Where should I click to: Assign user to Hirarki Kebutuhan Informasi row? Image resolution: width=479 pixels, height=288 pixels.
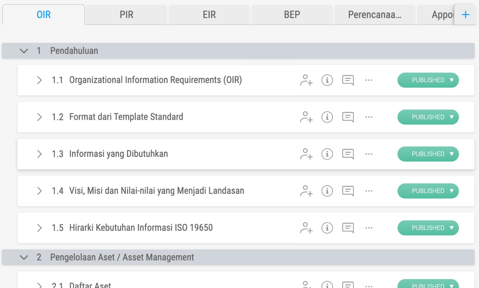(x=306, y=228)
